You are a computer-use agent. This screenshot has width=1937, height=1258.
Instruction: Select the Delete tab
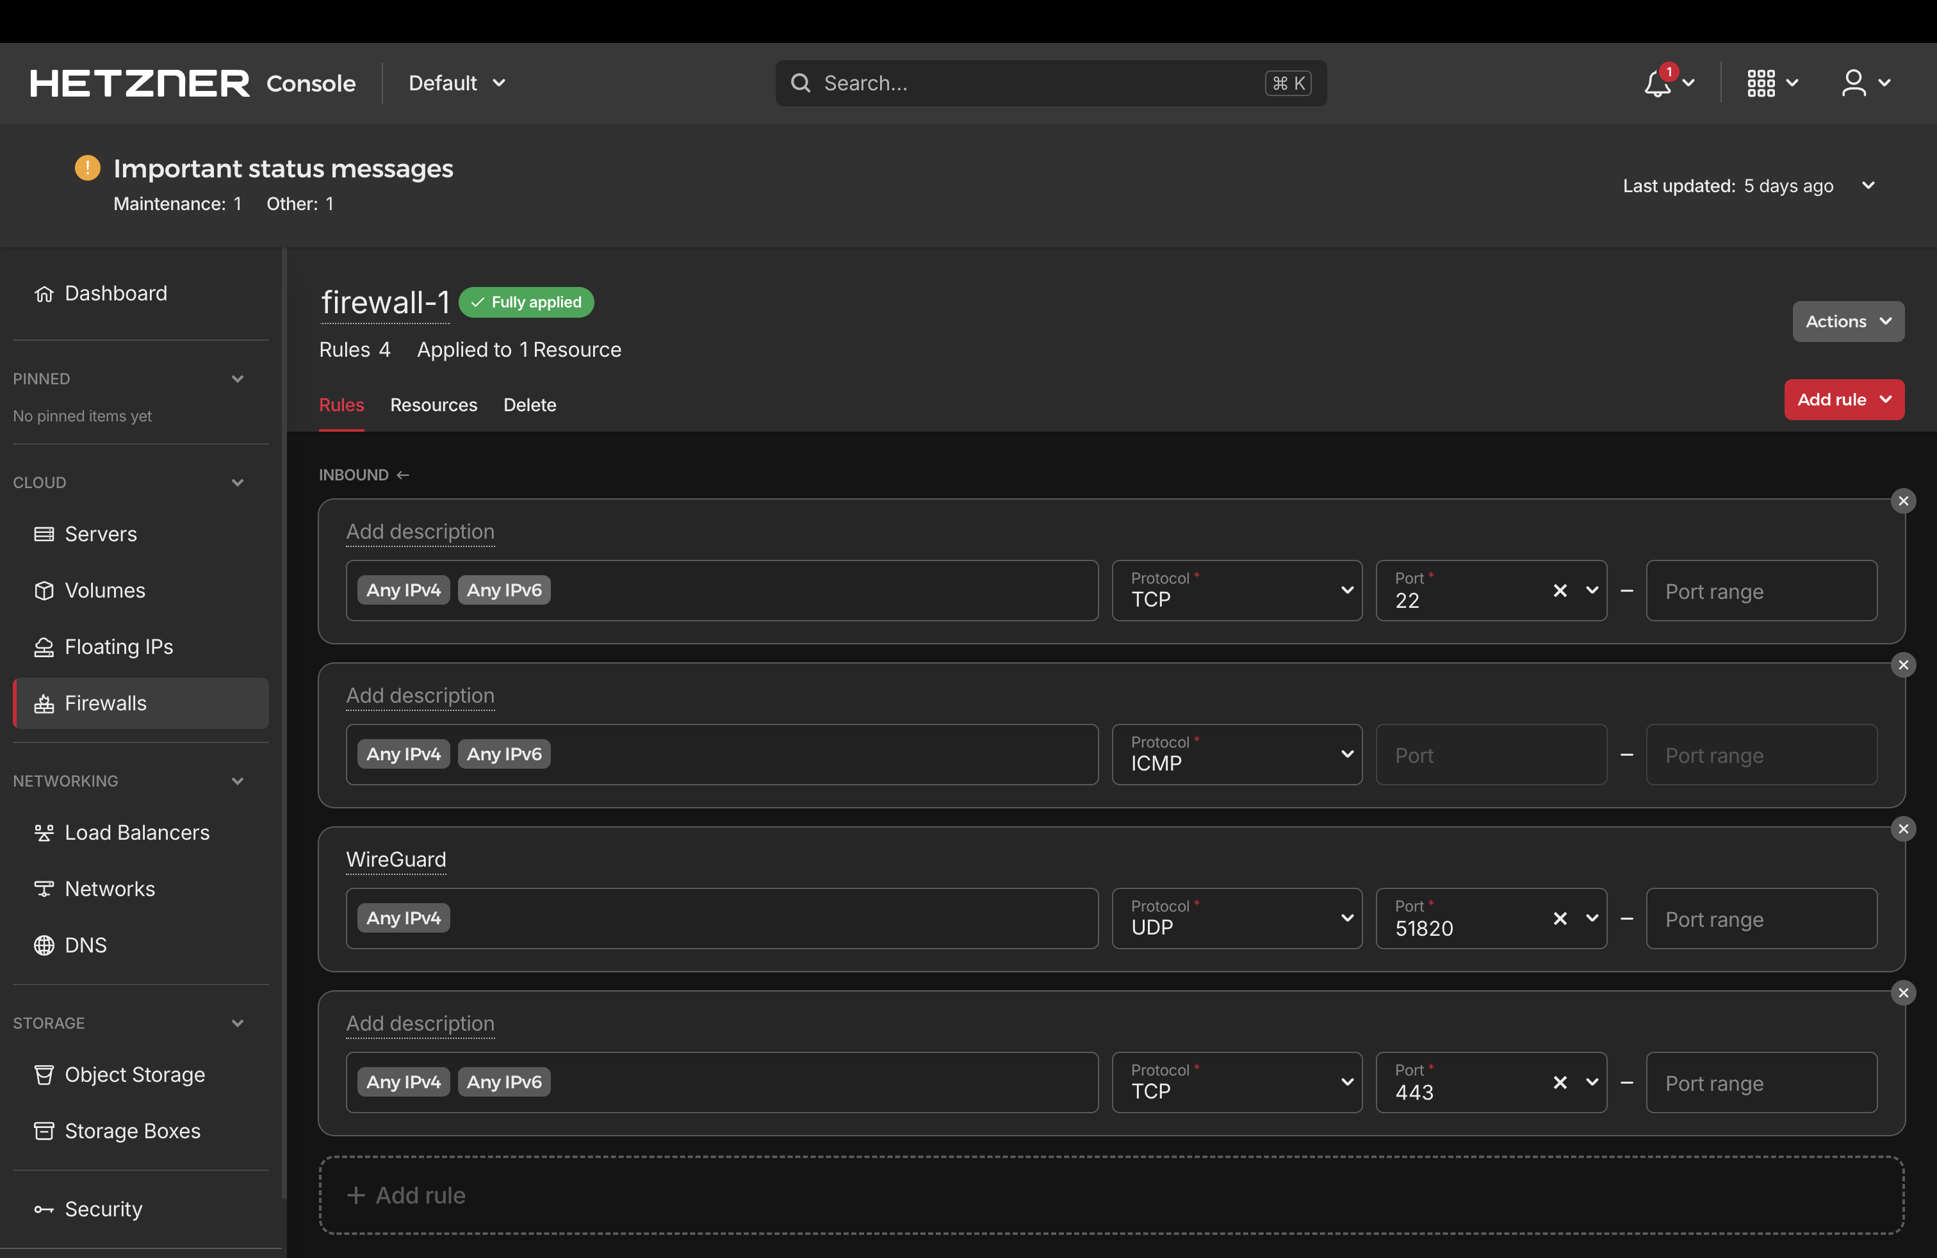coord(529,404)
